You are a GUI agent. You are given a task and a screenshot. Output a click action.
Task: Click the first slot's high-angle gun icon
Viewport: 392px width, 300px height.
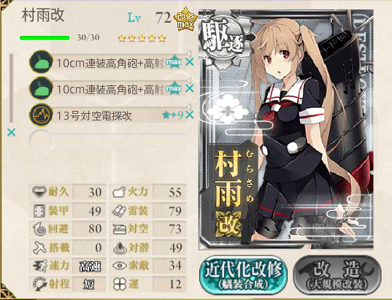(x=41, y=62)
